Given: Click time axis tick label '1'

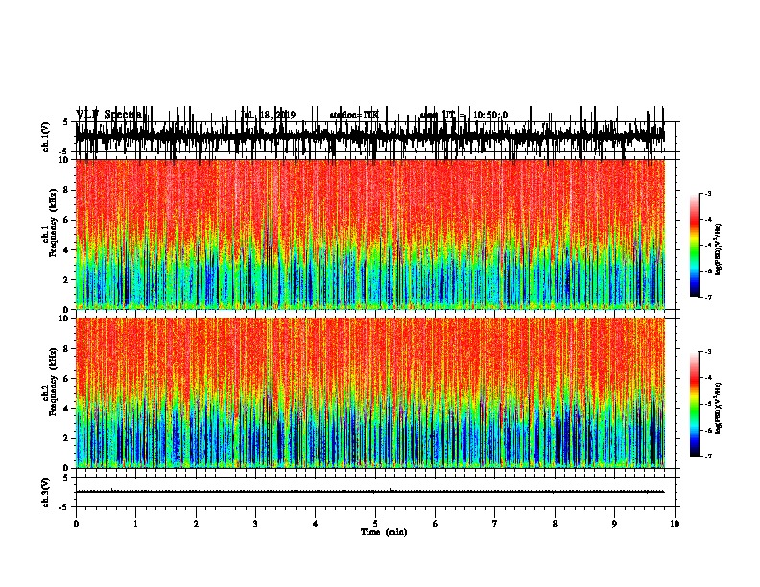Looking at the screenshot, I should pyautogui.click(x=135, y=524).
